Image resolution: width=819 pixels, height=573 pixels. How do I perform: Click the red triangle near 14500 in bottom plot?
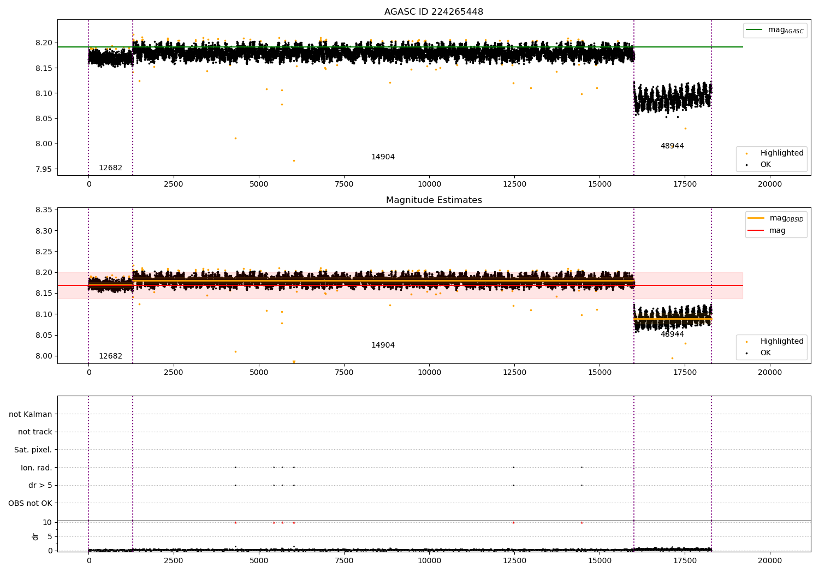pos(581,522)
